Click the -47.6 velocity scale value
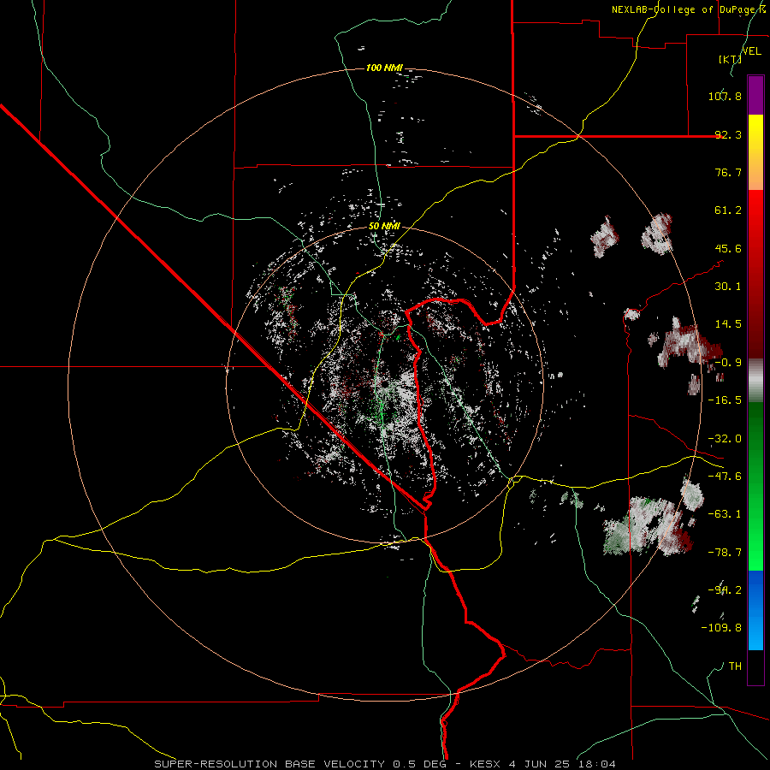 click(x=725, y=477)
